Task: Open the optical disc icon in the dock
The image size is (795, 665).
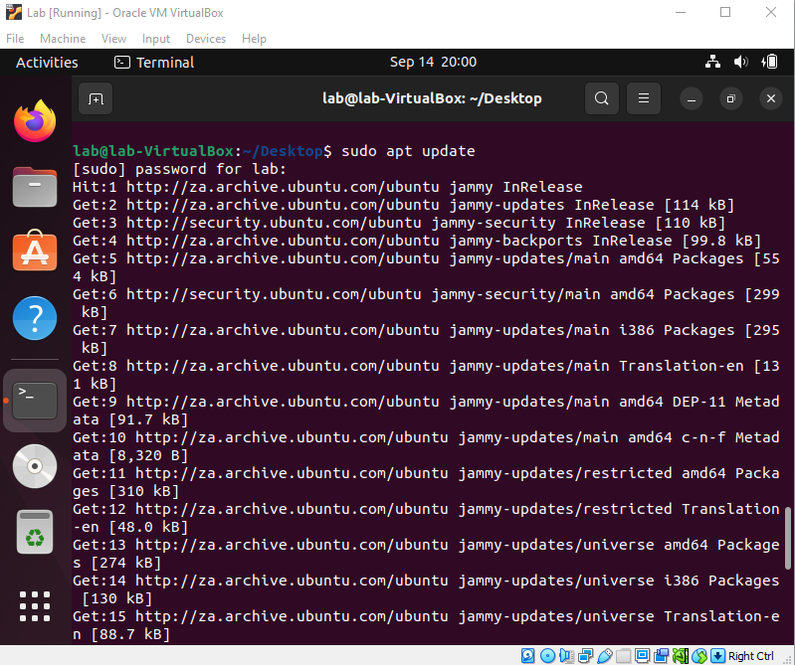Action: pyautogui.click(x=35, y=466)
